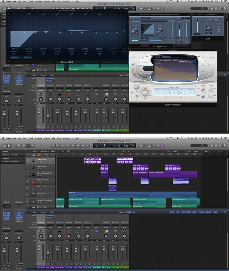Screen dimensions: 229x271
Task: Click the Bass Cut Up track header icon
Action: click(x=33, y=188)
